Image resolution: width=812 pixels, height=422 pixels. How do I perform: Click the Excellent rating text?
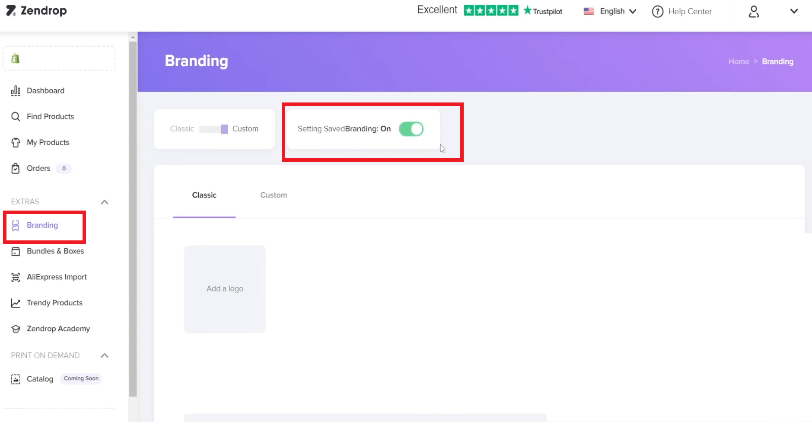437,10
